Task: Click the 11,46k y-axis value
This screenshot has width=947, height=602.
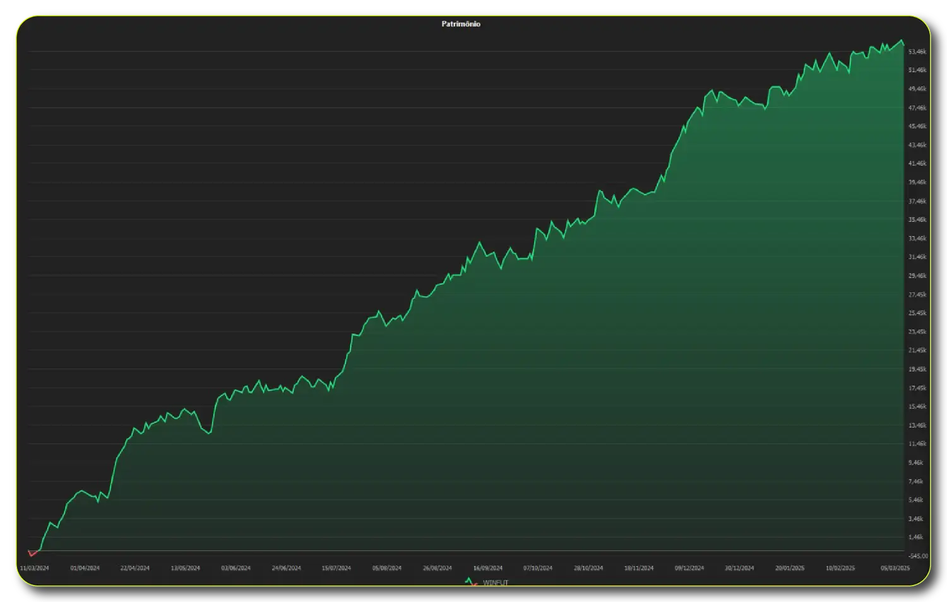Action: click(x=917, y=444)
